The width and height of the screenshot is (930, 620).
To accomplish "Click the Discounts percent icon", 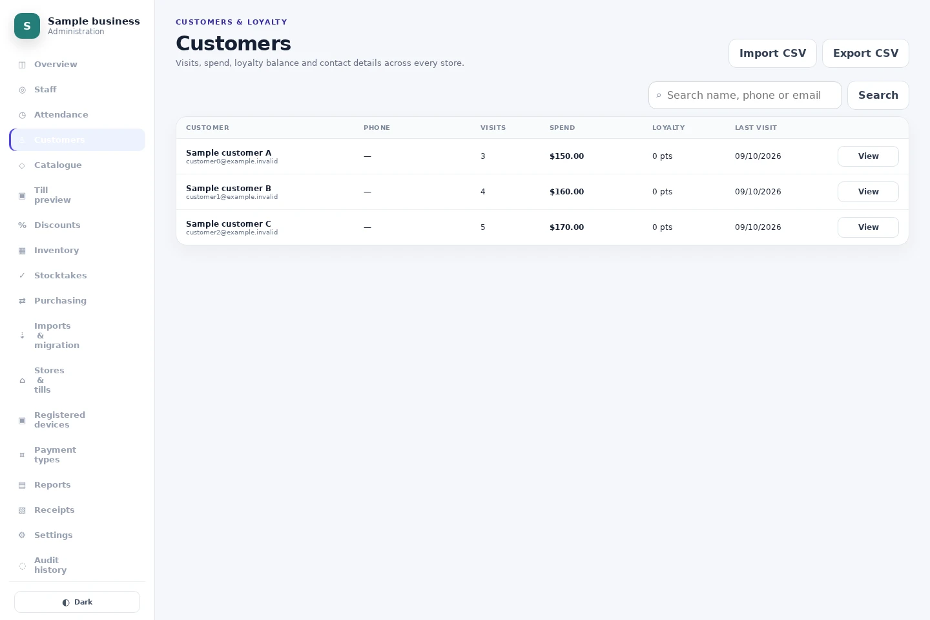I will coord(22,225).
